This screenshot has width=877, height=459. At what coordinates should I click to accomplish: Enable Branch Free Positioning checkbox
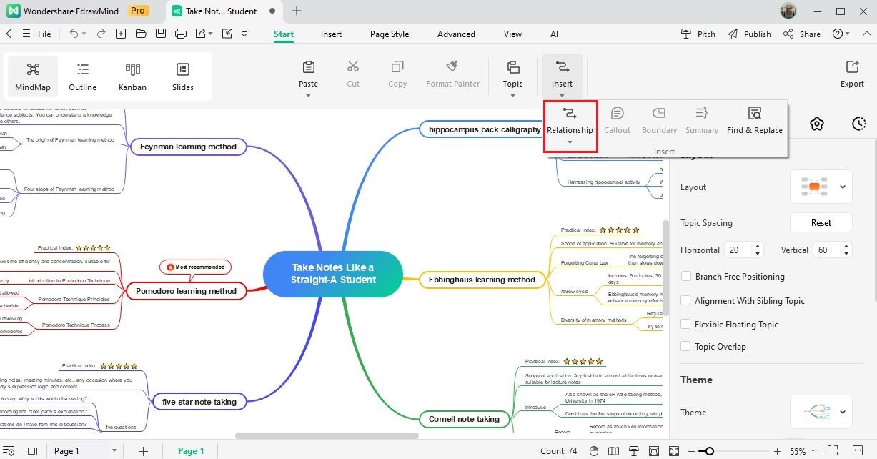click(x=686, y=277)
